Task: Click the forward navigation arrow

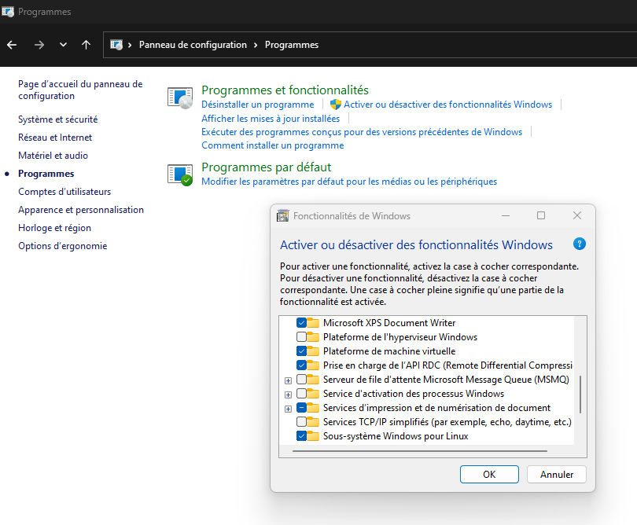Action: (x=39, y=45)
